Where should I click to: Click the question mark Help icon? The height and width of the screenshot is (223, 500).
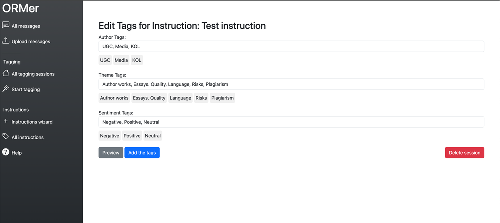pyautogui.click(x=6, y=152)
